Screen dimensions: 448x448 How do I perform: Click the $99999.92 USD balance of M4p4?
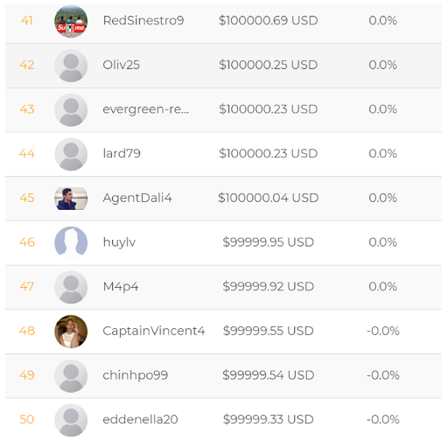tap(269, 286)
